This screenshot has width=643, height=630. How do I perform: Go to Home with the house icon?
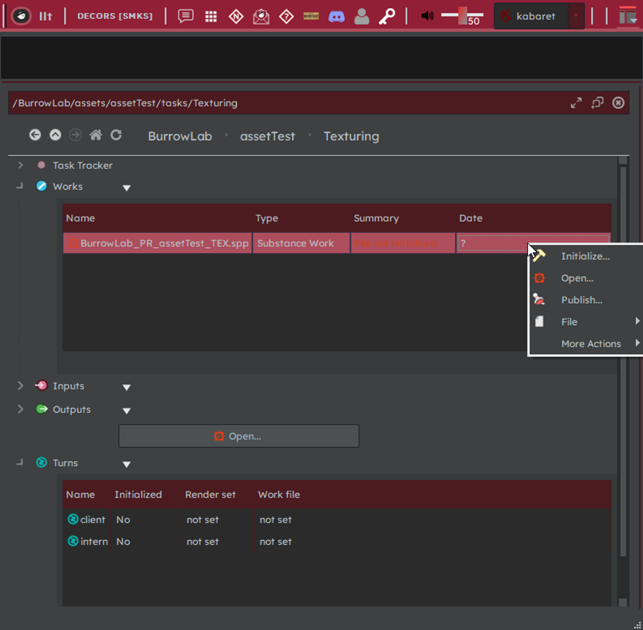(95, 135)
